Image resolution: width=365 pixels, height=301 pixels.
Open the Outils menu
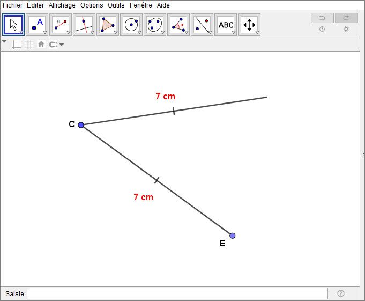pyautogui.click(x=116, y=5)
